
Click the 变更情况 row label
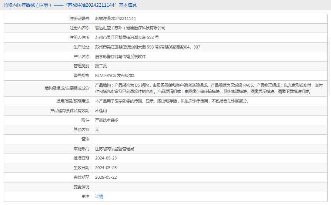tap(81, 187)
